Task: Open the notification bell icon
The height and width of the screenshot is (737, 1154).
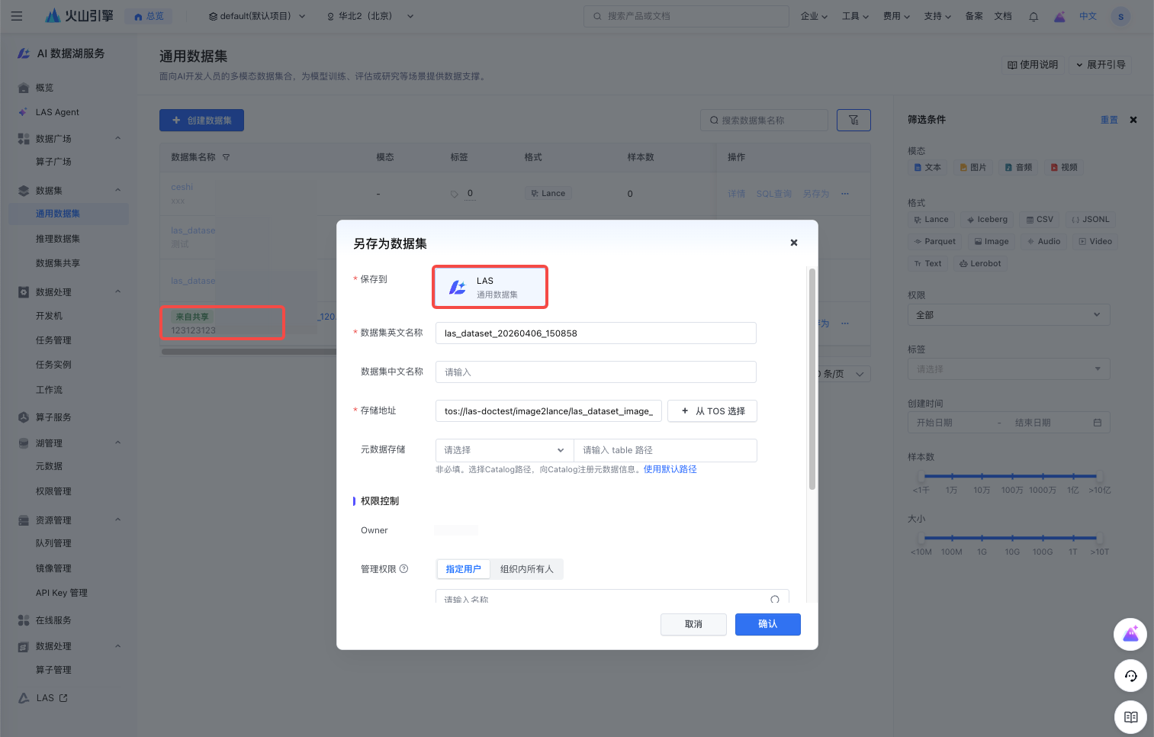Action: 1033,16
